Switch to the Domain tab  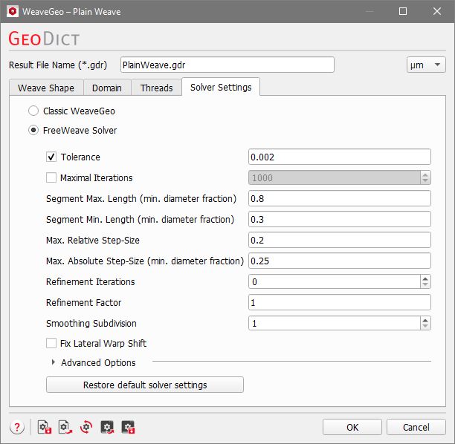click(x=107, y=88)
